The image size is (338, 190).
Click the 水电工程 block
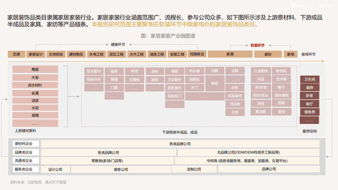(96, 54)
